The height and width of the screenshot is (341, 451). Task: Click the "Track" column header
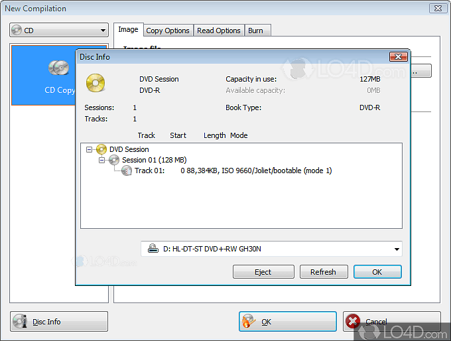pyautogui.click(x=146, y=135)
